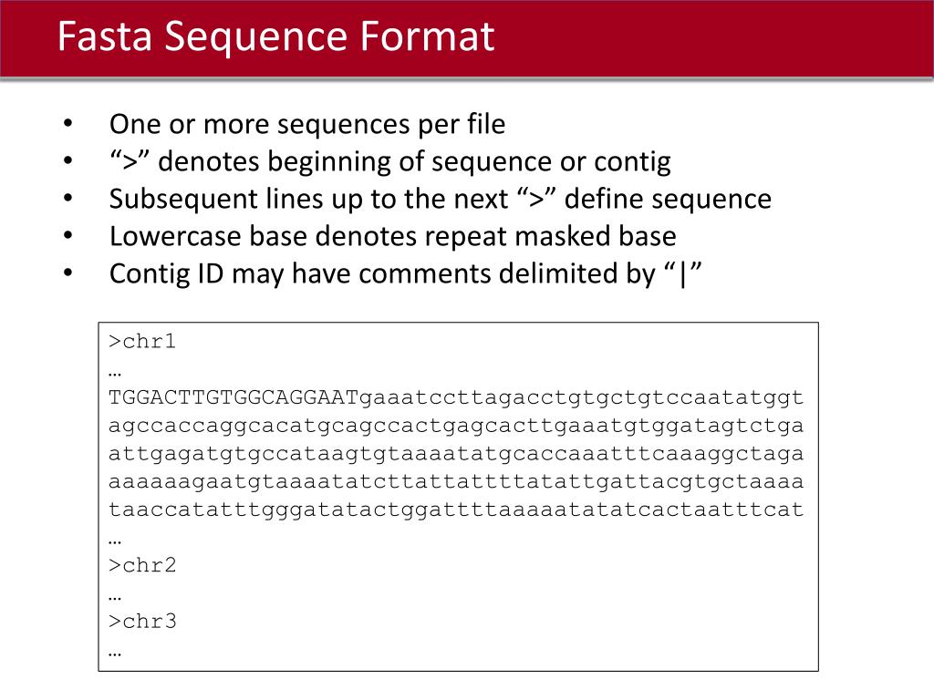Image resolution: width=934 pixels, height=700 pixels.
Task: Click the ellipsis below the '>chr1' line
Action: [x=115, y=375]
